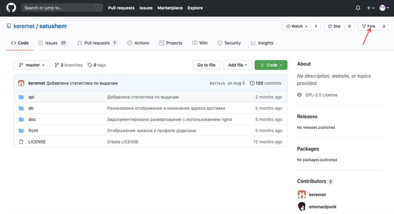Viewport: 394px width, 214px height.
Task: Open the Contributors heading link
Action: pyautogui.click(x=311, y=181)
